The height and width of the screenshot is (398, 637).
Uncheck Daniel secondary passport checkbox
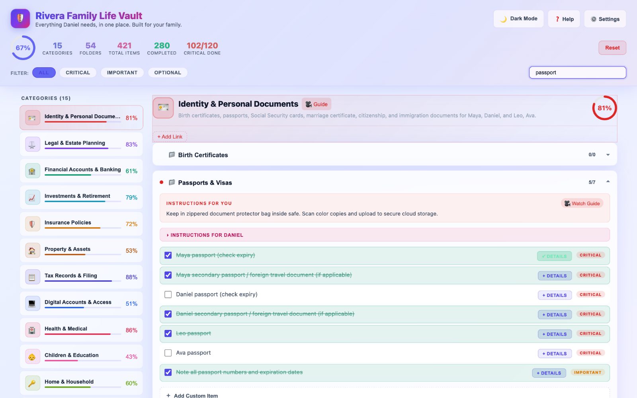[x=168, y=314]
